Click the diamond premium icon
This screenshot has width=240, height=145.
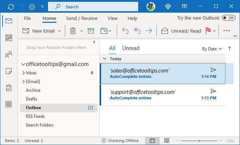tap(168, 7)
